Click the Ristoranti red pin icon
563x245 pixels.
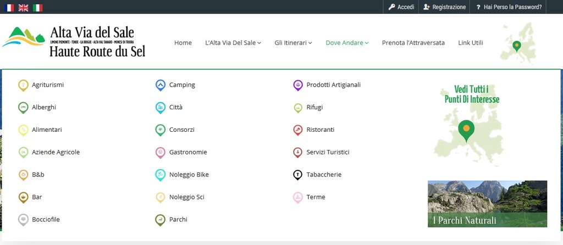tap(297, 130)
